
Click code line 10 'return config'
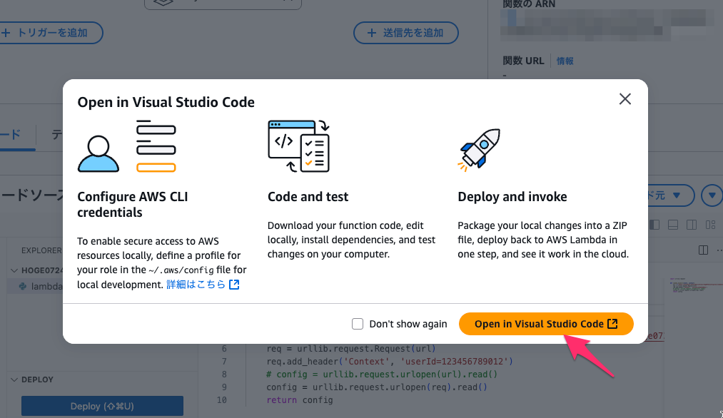(300, 399)
